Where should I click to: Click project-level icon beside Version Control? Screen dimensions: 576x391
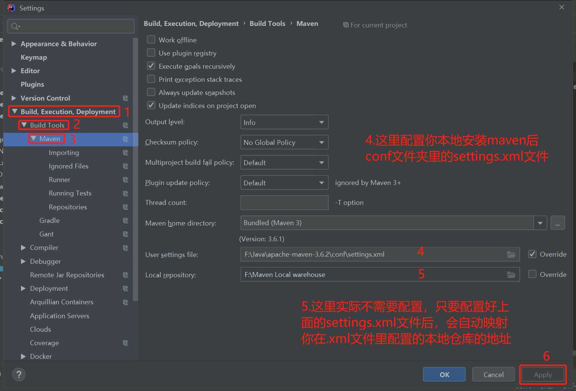coord(125,98)
